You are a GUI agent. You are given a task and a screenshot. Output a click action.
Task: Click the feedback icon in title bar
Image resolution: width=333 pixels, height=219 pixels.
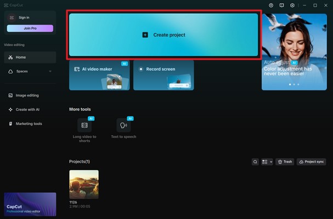coord(281,5)
